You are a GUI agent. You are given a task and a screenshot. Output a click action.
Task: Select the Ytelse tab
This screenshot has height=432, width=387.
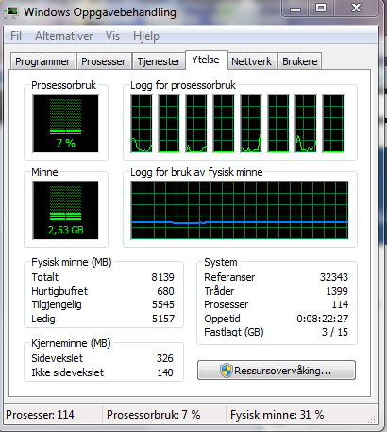point(206,60)
